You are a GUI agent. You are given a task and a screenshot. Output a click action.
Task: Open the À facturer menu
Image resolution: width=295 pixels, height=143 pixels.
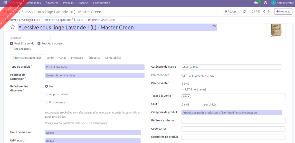pyautogui.click(x=52, y=3)
